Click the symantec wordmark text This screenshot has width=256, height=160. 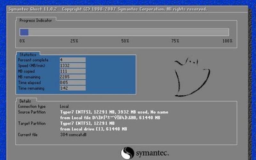[x=153, y=153]
